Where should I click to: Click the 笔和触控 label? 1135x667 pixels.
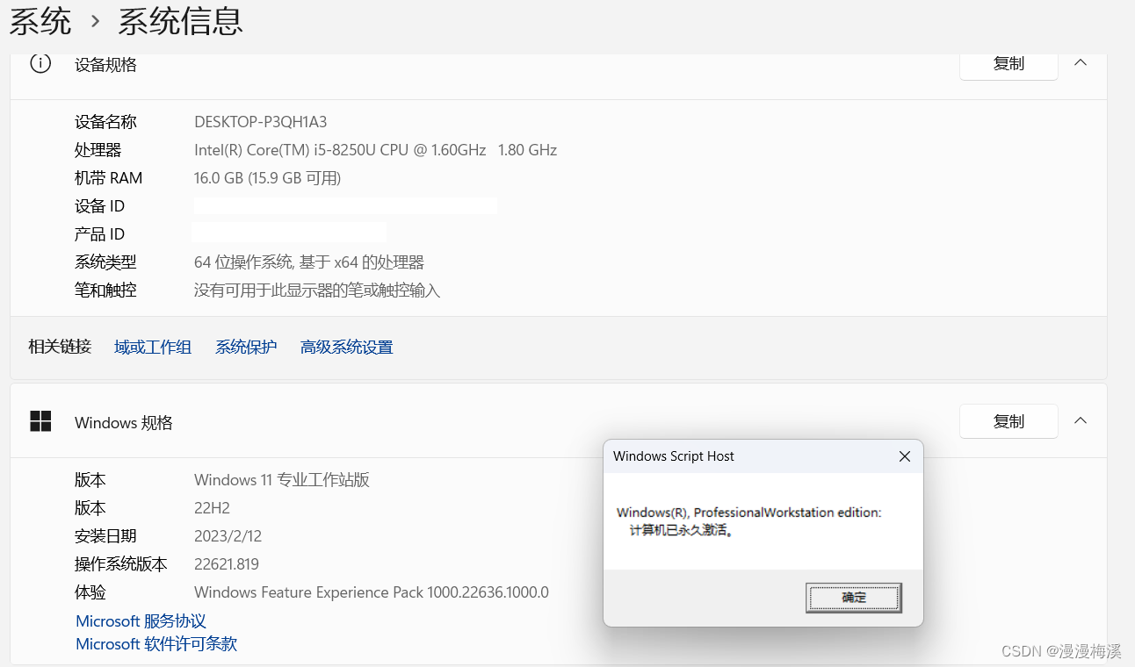pos(105,290)
